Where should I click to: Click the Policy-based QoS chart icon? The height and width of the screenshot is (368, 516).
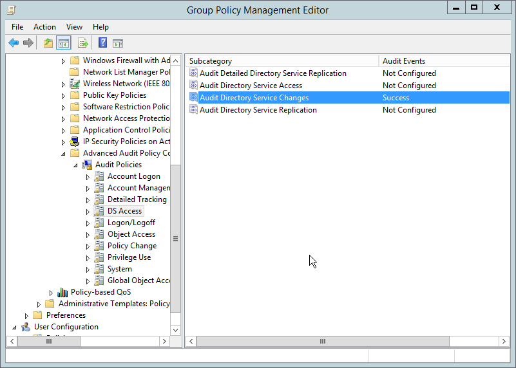62,292
